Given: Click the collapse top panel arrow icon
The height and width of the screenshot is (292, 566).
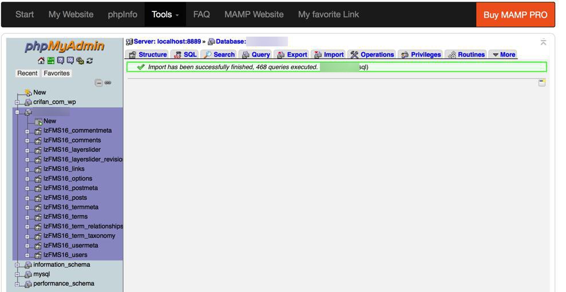Looking at the screenshot, I should (543, 42).
